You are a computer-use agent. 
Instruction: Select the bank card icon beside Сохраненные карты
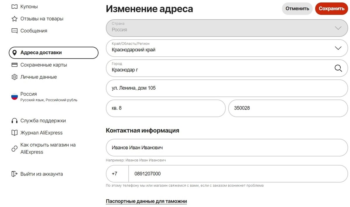pyautogui.click(x=15, y=65)
